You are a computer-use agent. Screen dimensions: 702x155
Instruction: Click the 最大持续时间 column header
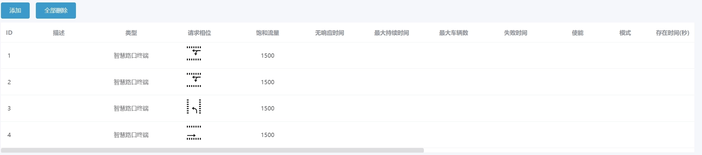[x=391, y=33]
